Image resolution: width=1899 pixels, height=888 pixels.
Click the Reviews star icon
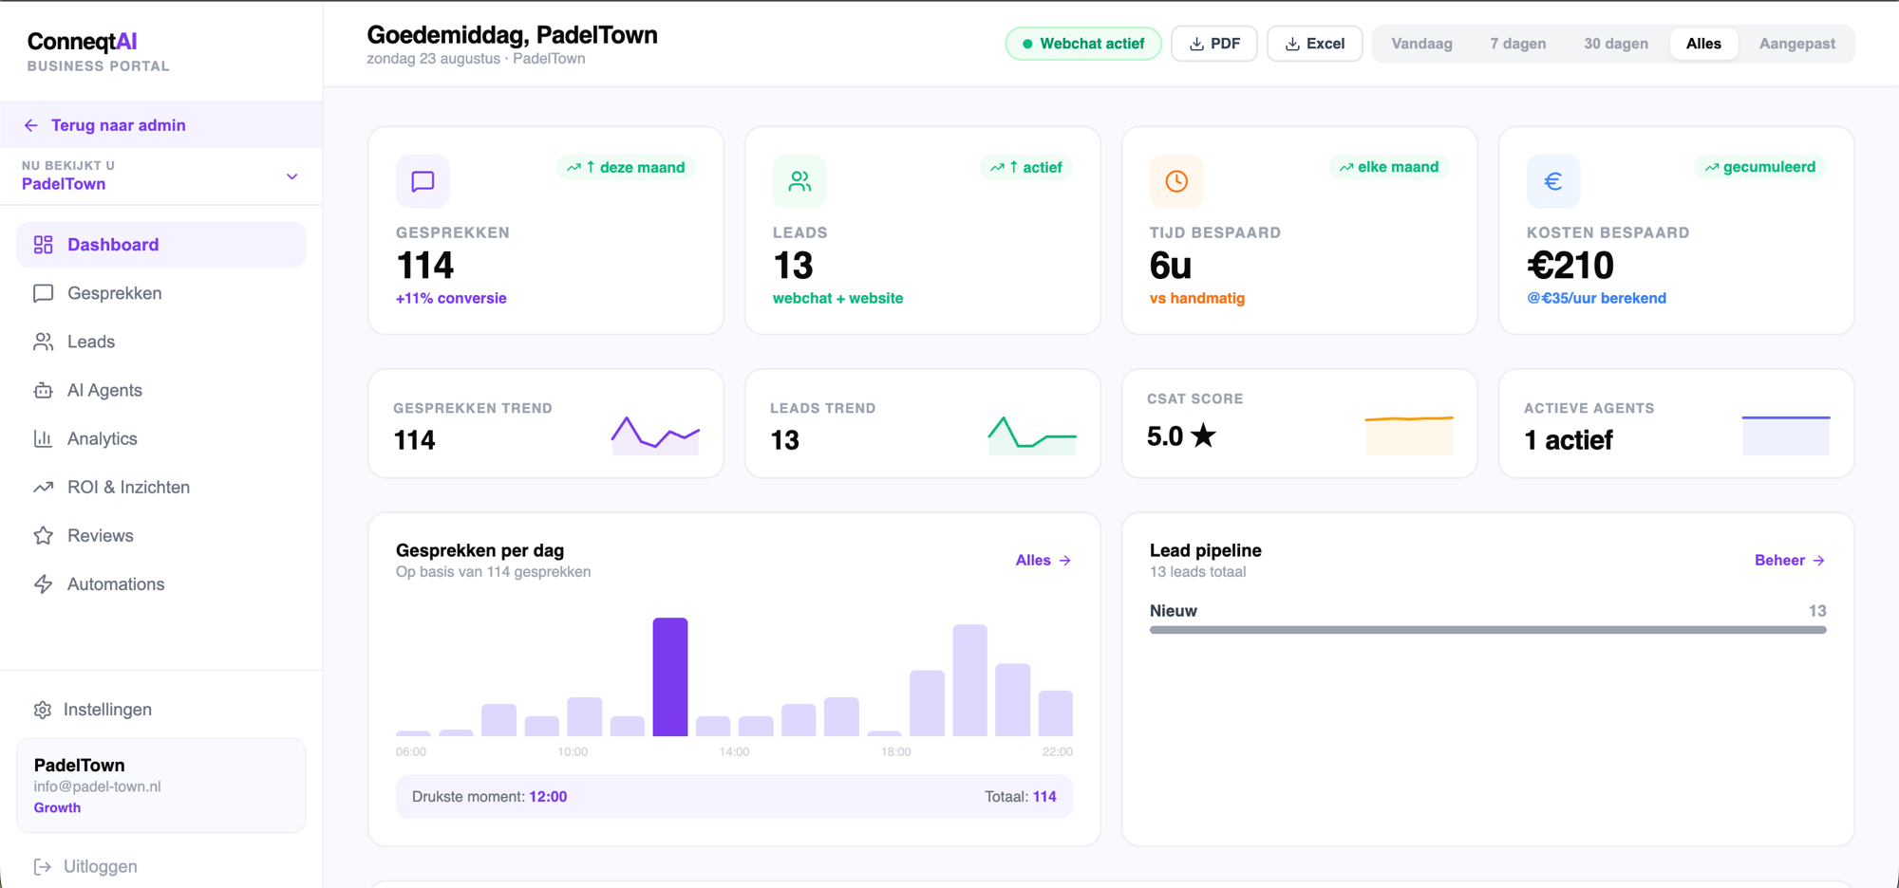(x=43, y=535)
